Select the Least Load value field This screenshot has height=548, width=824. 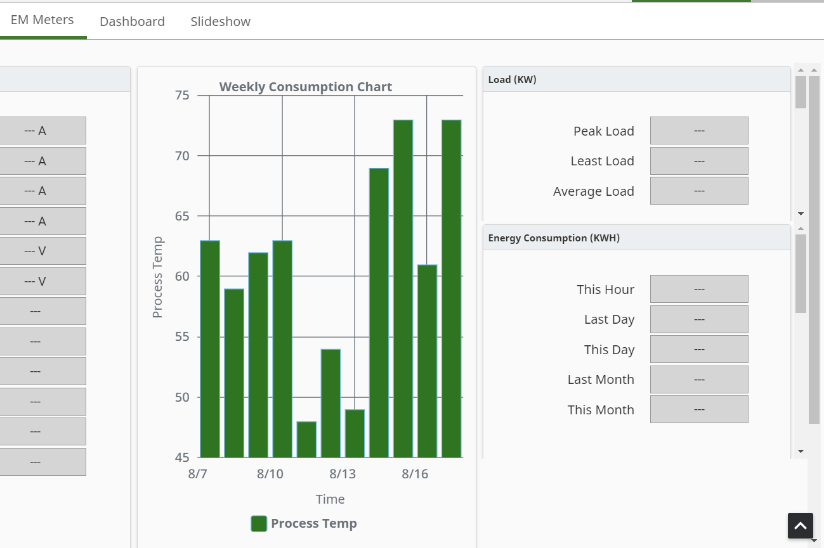point(699,161)
